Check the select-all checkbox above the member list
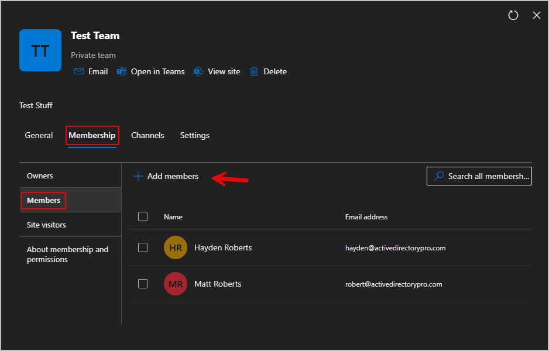This screenshot has width=549, height=351. pos(143,216)
